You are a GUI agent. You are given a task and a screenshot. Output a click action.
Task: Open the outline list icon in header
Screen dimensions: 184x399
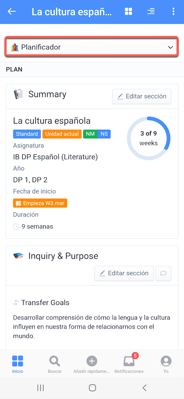point(151,11)
